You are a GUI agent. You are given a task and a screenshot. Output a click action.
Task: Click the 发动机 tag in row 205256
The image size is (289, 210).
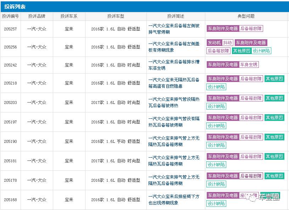click(214, 43)
